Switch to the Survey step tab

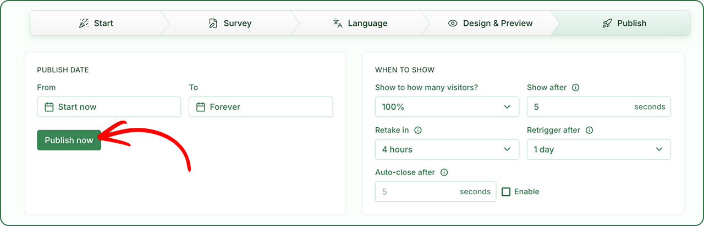pos(230,24)
